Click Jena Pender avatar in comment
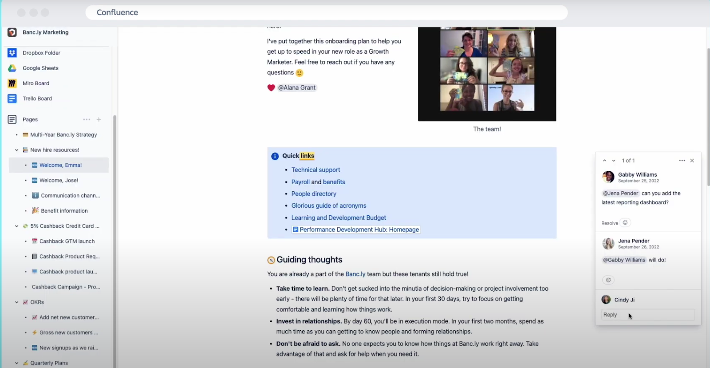Image resolution: width=710 pixels, height=368 pixels. (608, 243)
